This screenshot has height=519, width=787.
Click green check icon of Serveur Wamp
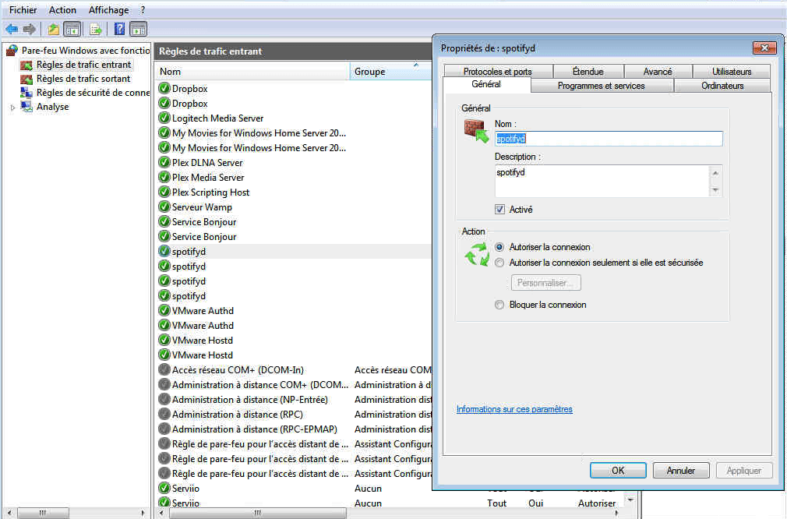click(x=164, y=207)
